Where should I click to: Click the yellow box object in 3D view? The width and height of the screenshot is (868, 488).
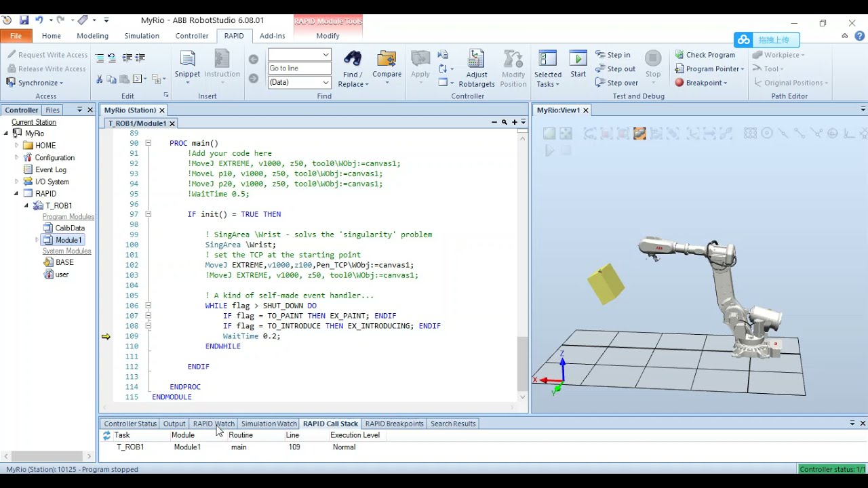click(605, 284)
